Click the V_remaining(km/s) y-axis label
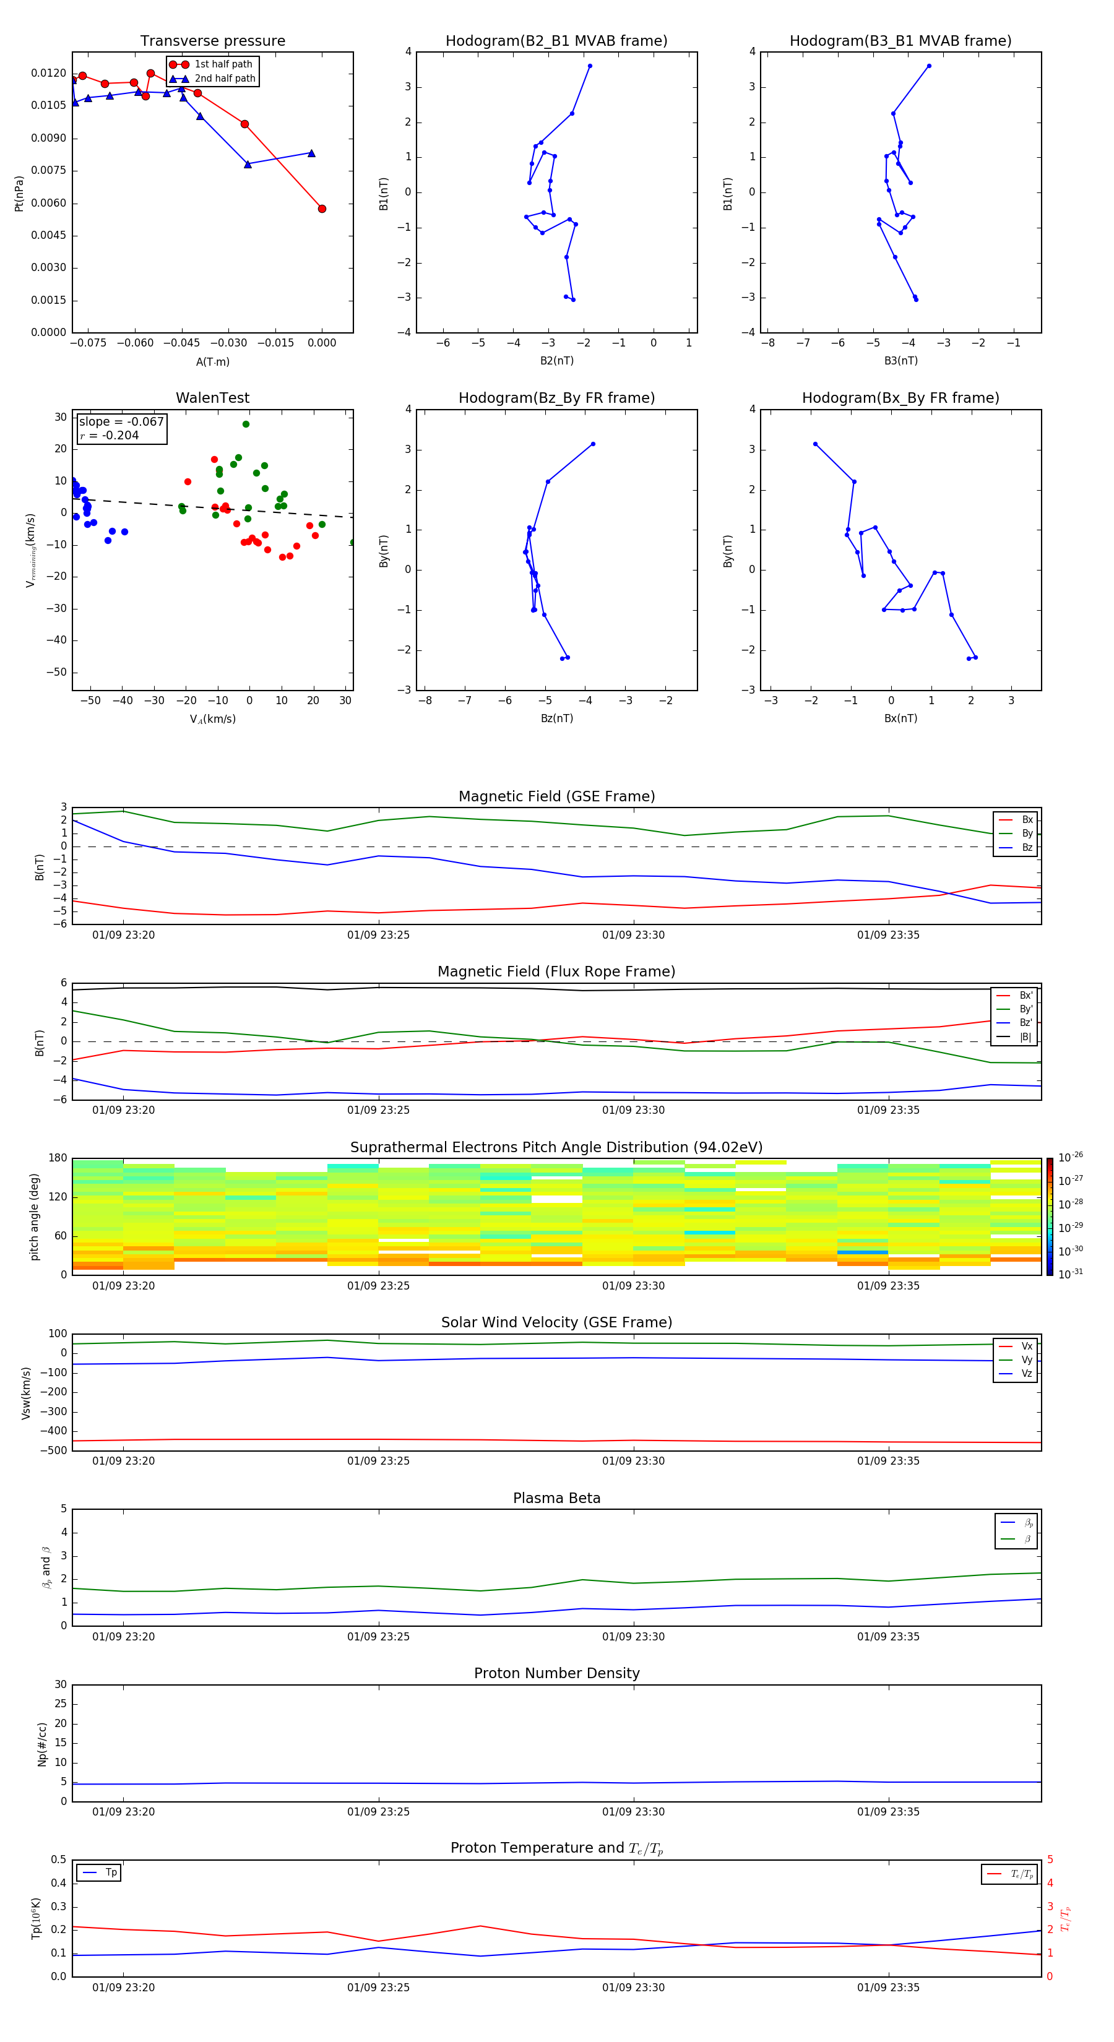Image resolution: width=1114 pixels, height=2042 pixels. tap(31, 550)
